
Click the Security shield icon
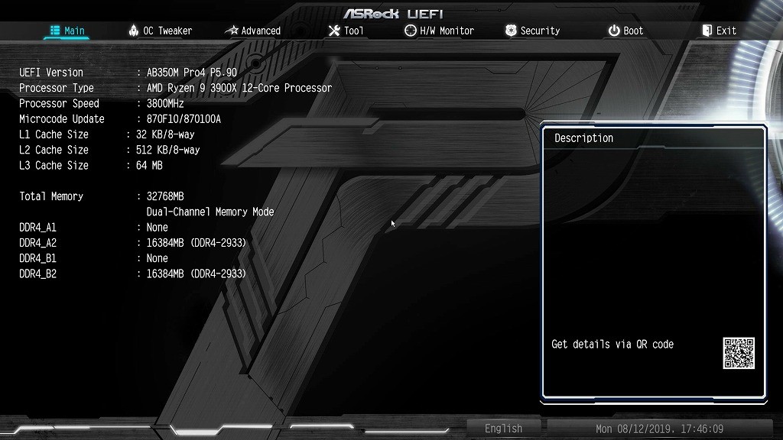pos(510,31)
